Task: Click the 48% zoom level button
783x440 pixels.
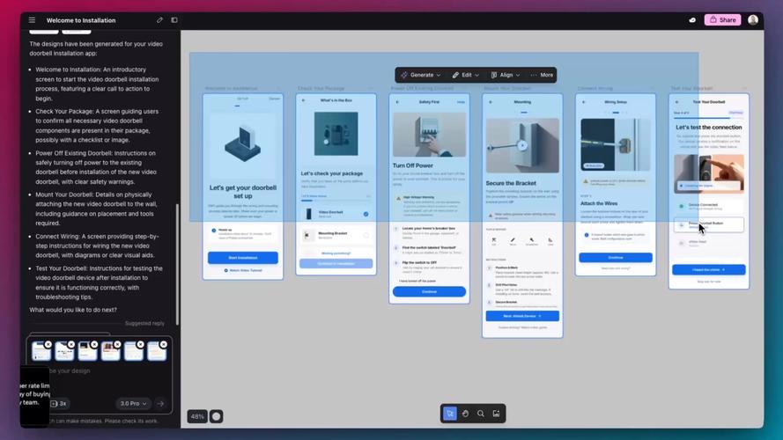Action: (197, 416)
